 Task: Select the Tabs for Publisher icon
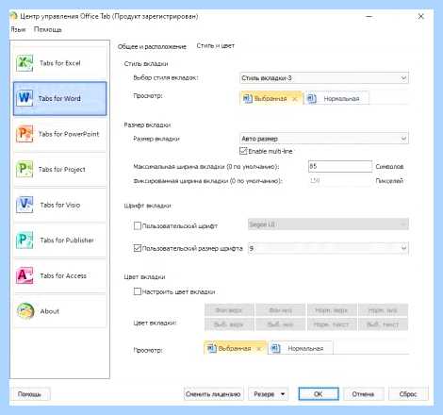coord(25,240)
